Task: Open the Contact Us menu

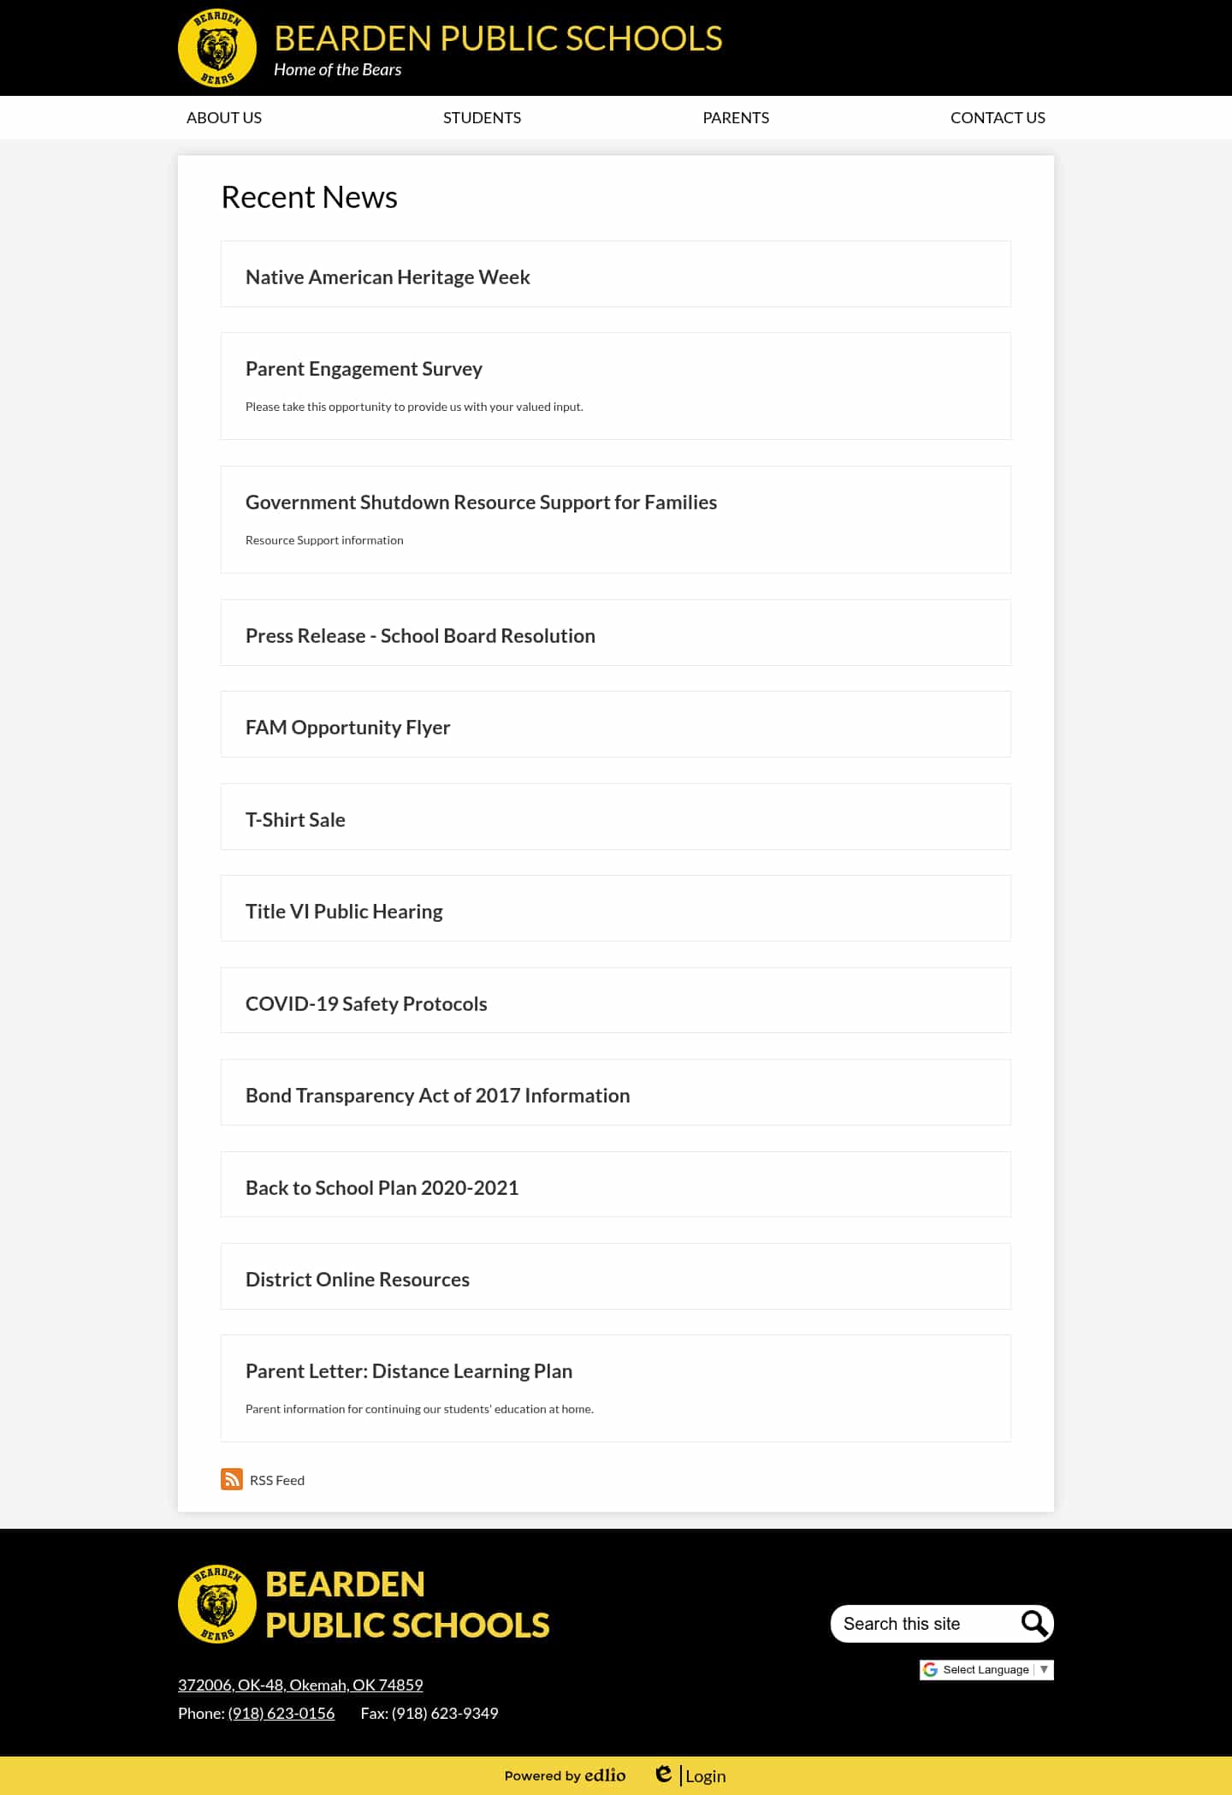Action: click(998, 118)
